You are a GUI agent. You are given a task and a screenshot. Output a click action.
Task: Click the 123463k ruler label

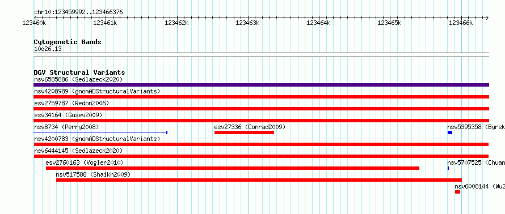[x=247, y=23]
